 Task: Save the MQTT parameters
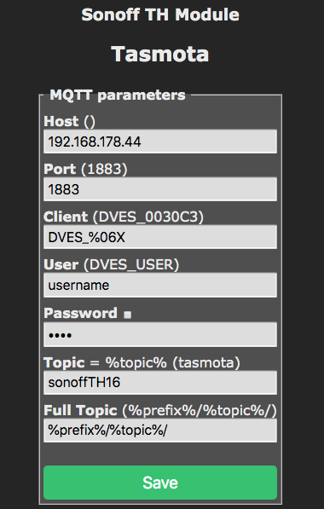160,483
